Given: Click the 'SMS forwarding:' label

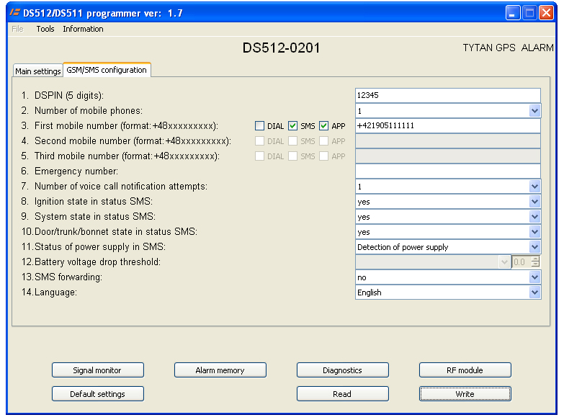Looking at the screenshot, I should point(68,277).
